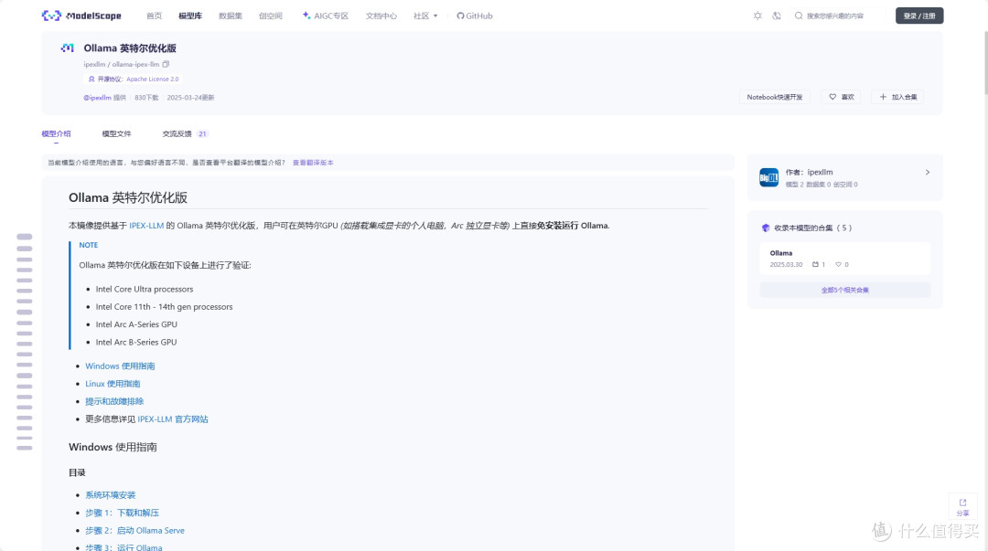Image resolution: width=988 pixels, height=551 pixels.
Task: Open the 模型库 menu item
Action: (190, 16)
